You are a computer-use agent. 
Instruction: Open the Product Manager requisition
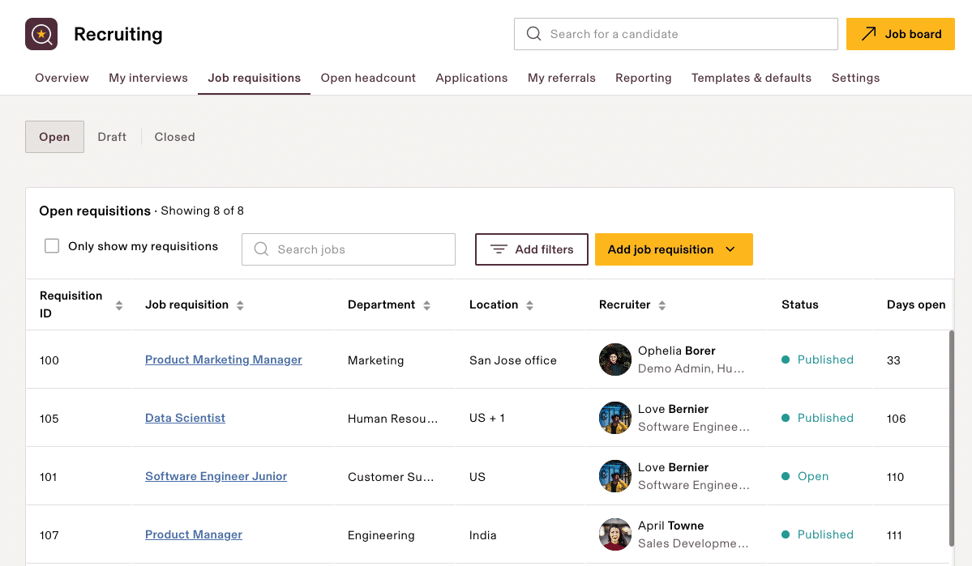193,534
